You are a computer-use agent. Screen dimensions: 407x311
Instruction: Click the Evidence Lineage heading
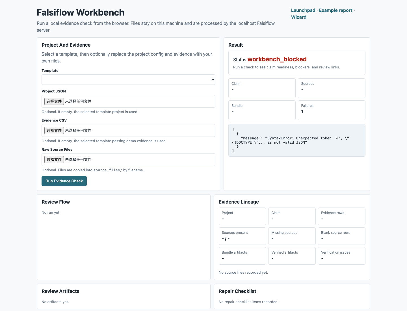(x=239, y=202)
